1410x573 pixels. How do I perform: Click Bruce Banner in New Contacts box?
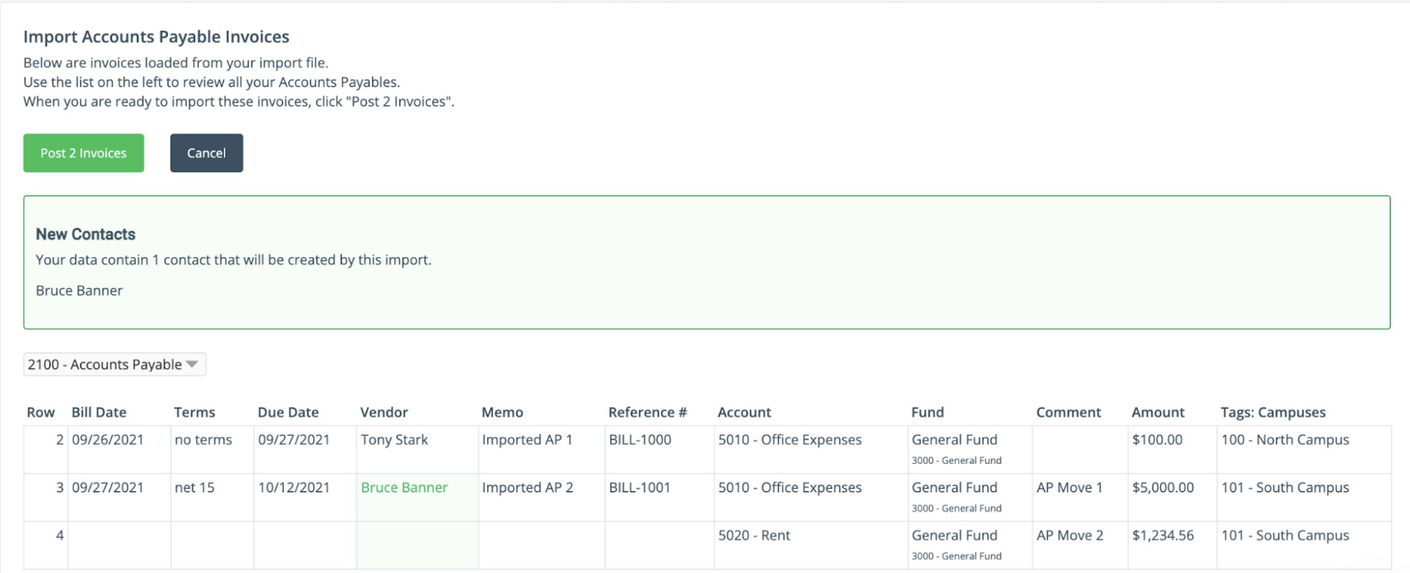click(79, 291)
